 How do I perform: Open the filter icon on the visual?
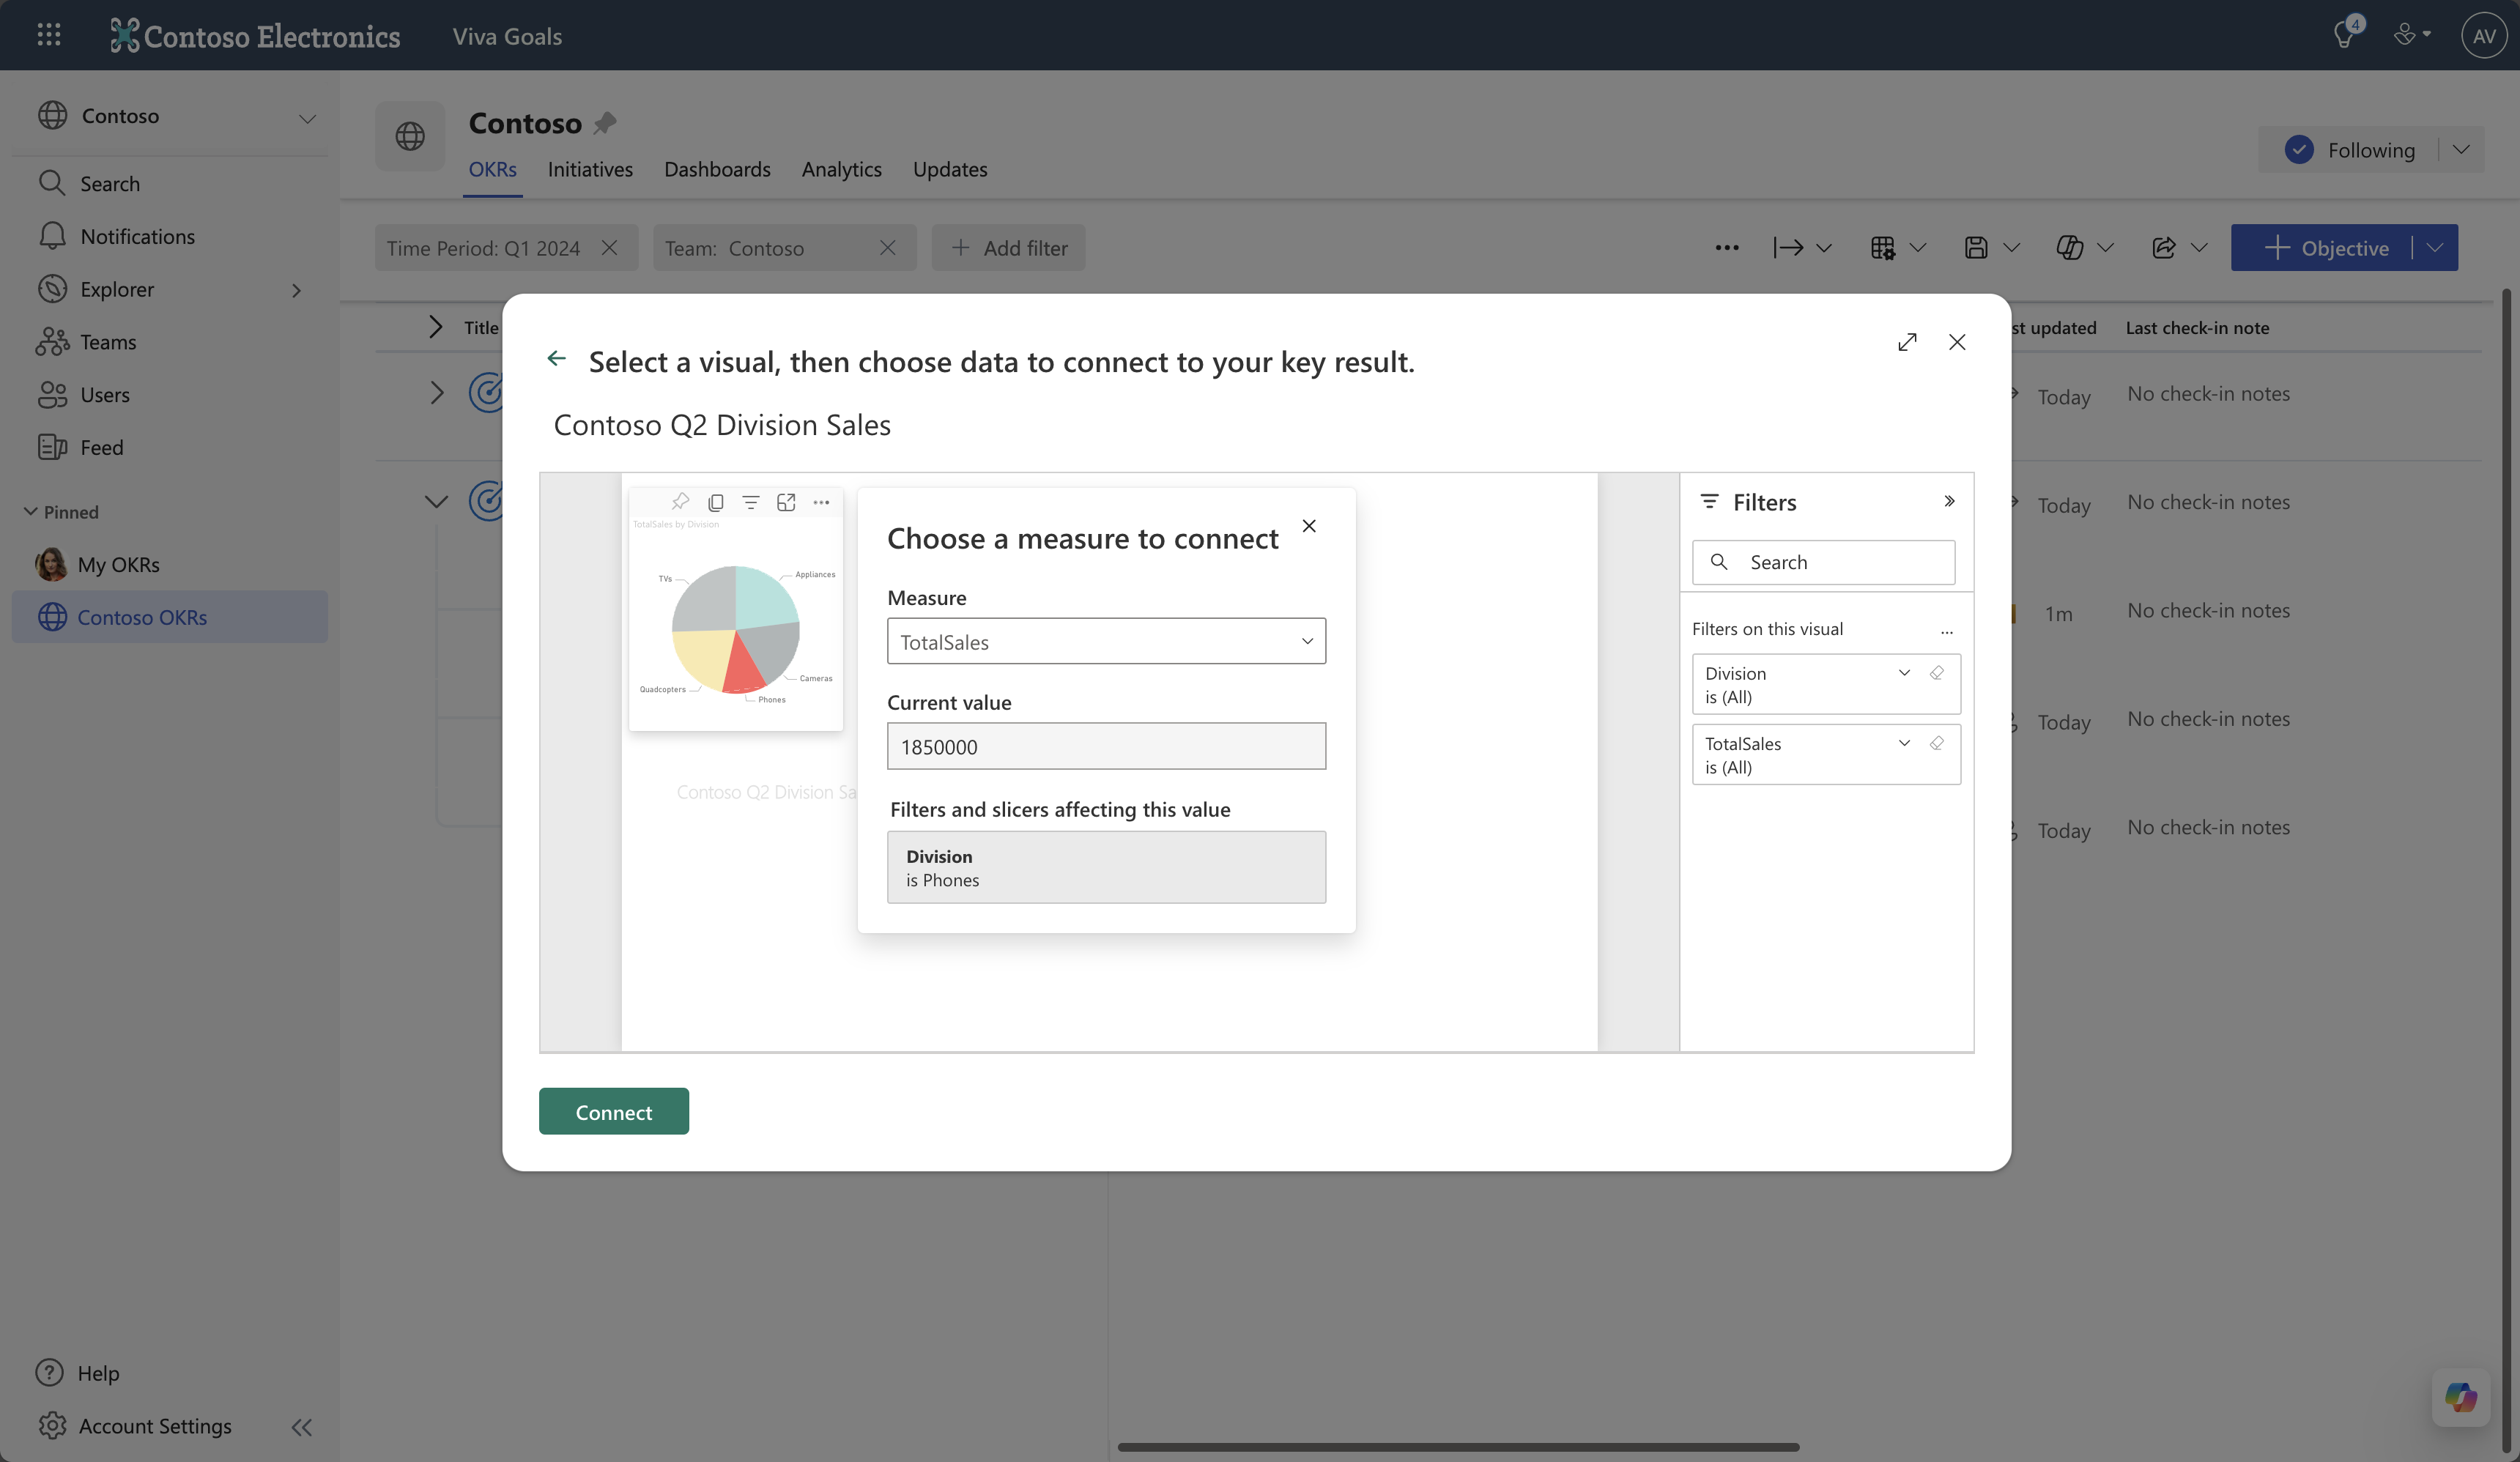(750, 502)
